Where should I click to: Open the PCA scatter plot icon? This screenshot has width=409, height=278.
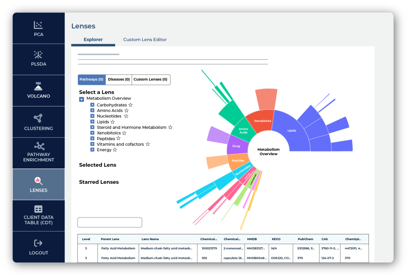[38, 25]
